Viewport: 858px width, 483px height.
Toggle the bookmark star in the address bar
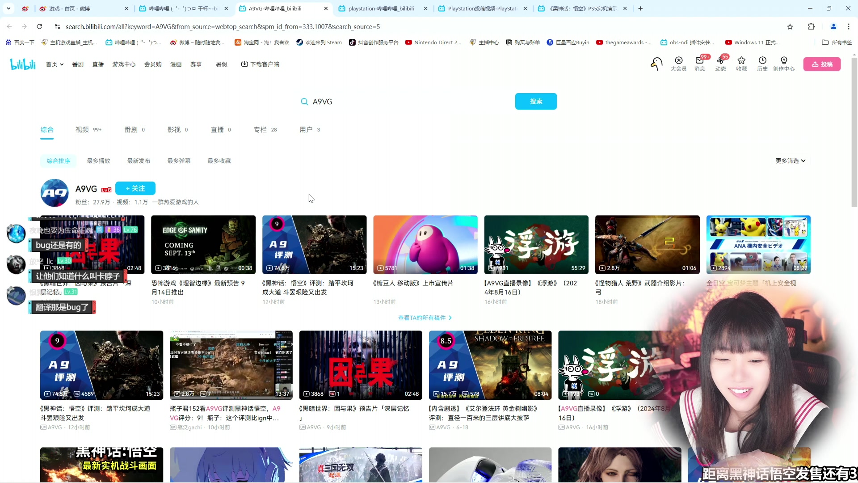point(790,26)
